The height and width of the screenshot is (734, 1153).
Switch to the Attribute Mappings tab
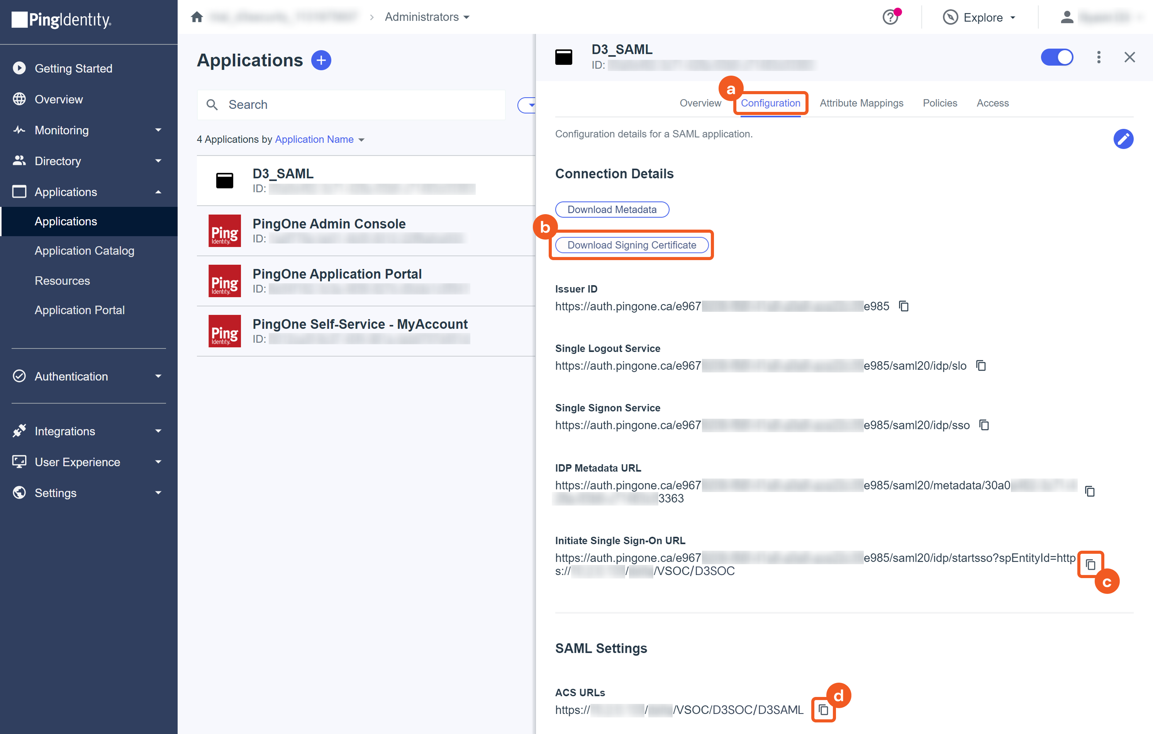point(861,103)
